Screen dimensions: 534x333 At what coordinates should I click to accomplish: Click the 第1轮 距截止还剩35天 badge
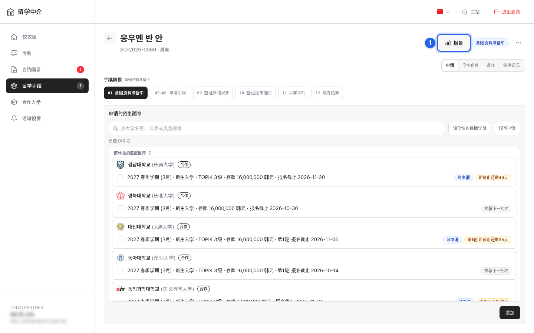[488, 240]
